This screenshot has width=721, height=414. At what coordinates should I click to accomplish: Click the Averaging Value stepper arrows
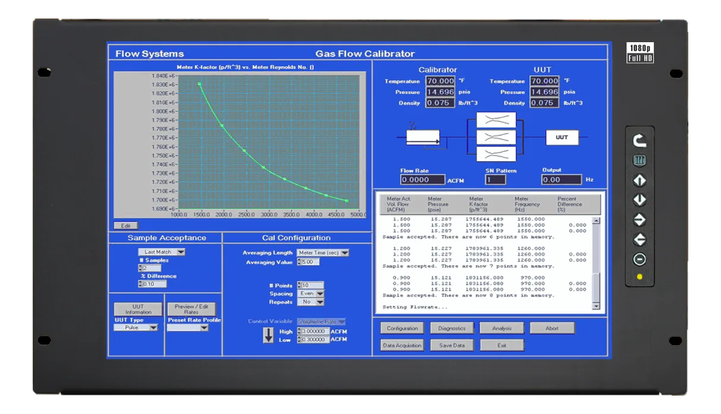coord(299,262)
